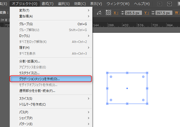Expand the パス(P) submenu

pyautogui.click(x=51, y=112)
